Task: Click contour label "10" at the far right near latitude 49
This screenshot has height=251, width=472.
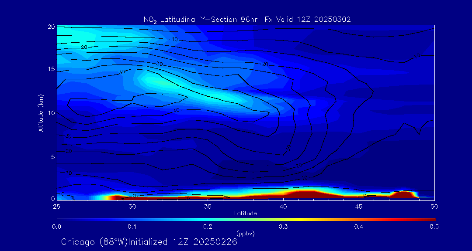Action: pos(417,56)
